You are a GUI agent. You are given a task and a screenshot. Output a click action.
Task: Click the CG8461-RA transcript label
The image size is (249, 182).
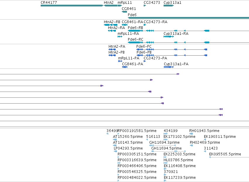133,22
